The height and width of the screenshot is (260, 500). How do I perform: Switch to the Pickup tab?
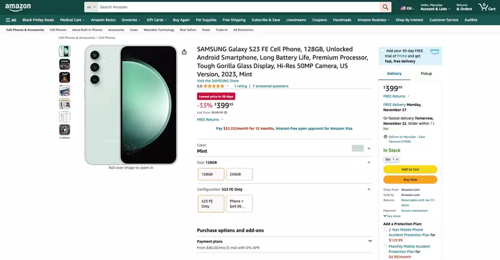coord(426,74)
